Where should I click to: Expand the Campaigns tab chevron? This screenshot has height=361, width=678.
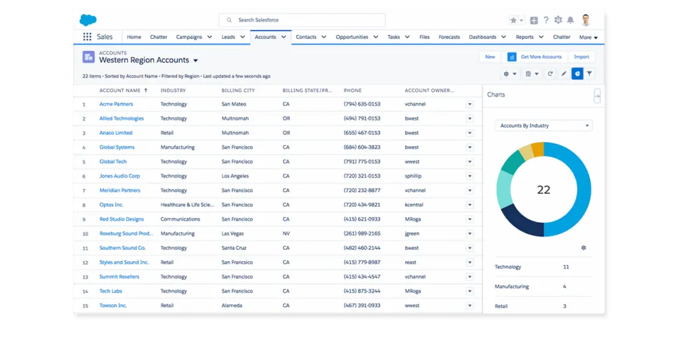tap(209, 37)
